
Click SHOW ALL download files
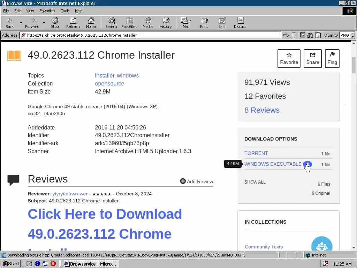(255, 182)
